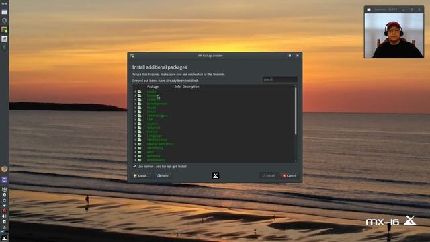
Task: Click the panel clock showing 11:09
Action: coord(4,4)
